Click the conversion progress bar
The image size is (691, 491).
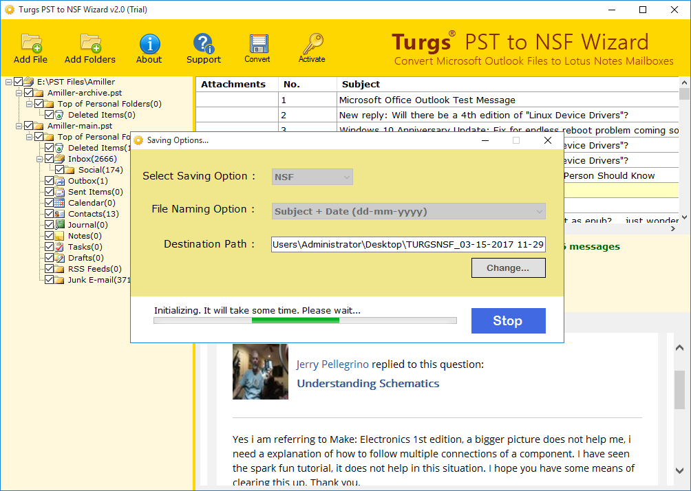pos(305,320)
